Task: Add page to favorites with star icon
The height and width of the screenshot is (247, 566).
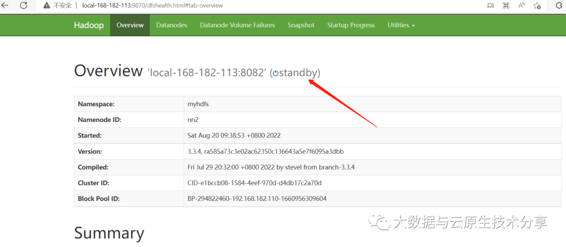Action: [x=537, y=5]
